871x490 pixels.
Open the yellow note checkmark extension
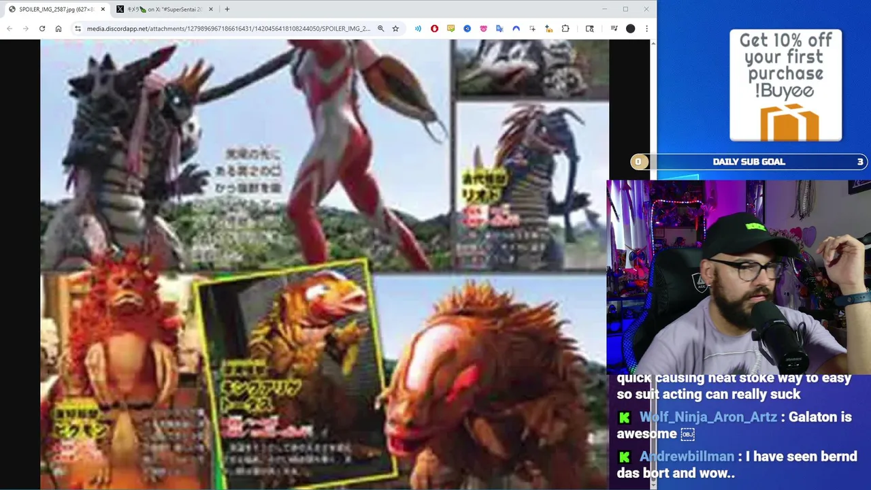click(451, 29)
